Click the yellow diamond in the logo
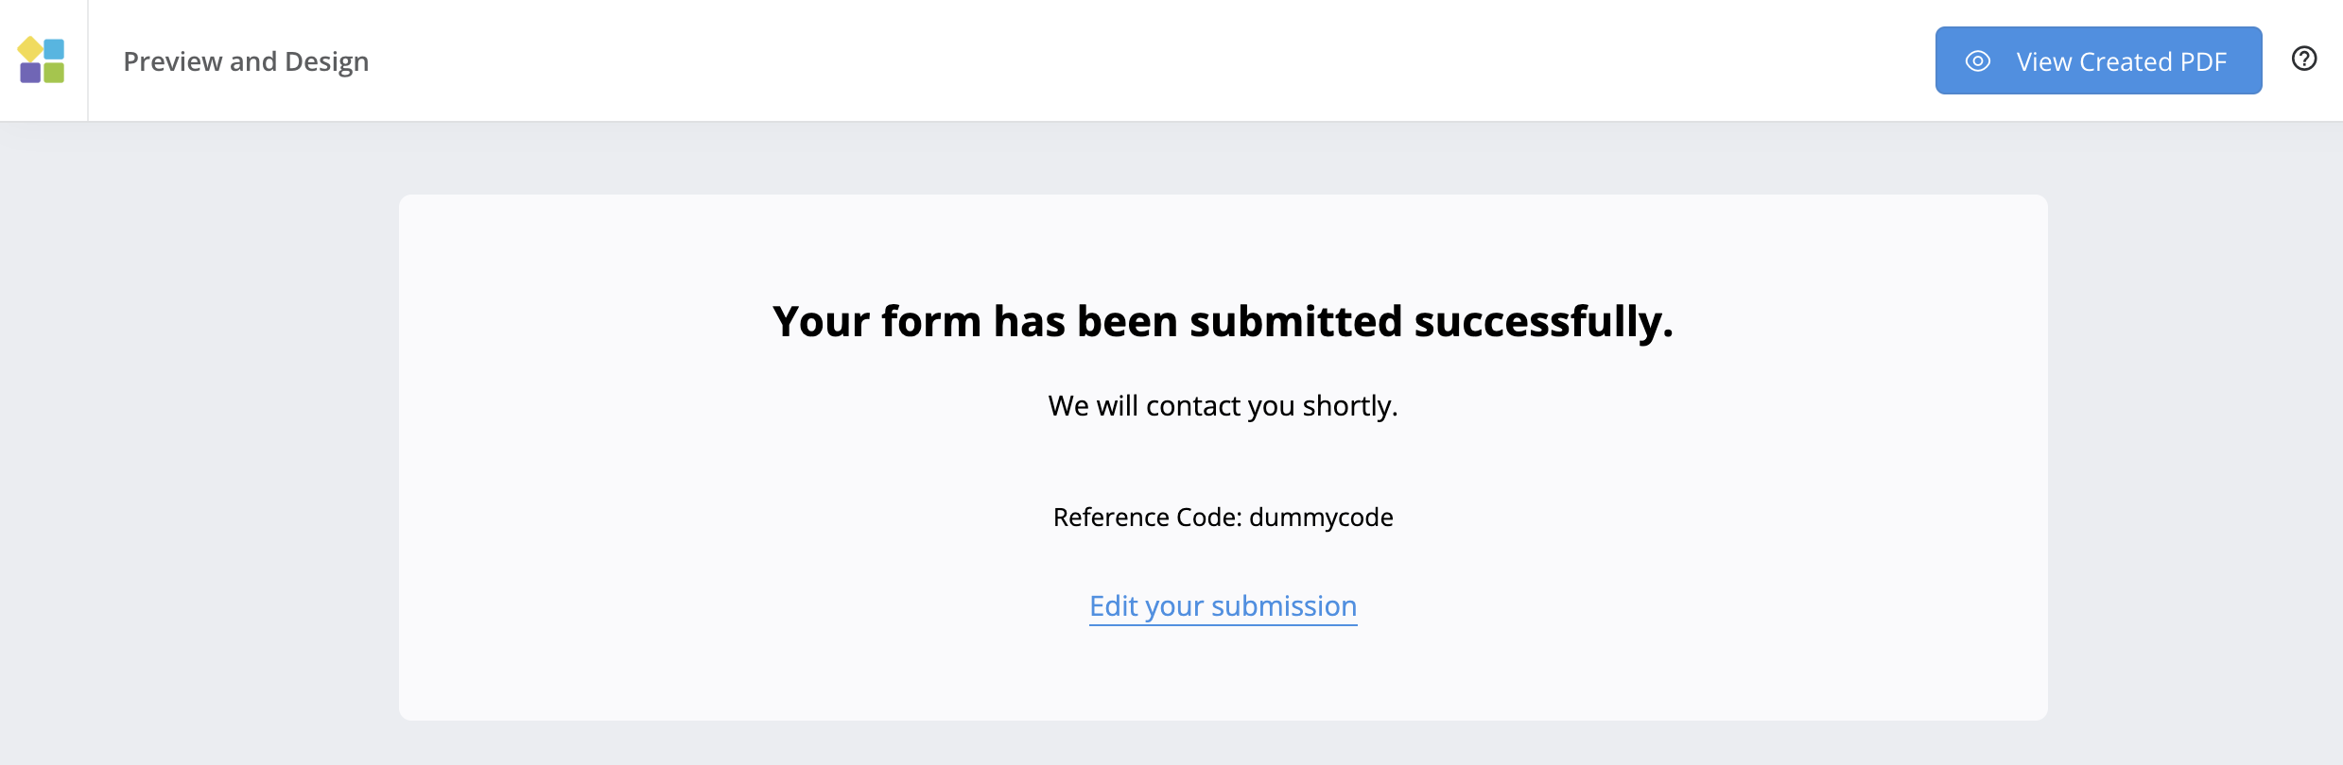 coord(29,48)
